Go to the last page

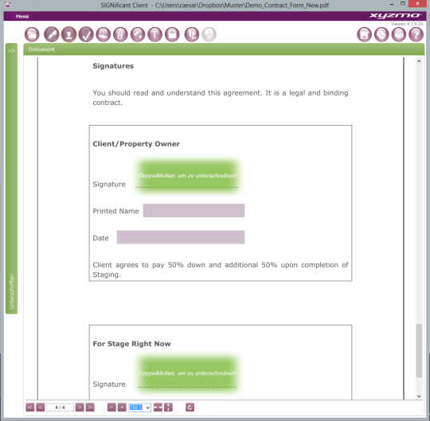pos(90,407)
